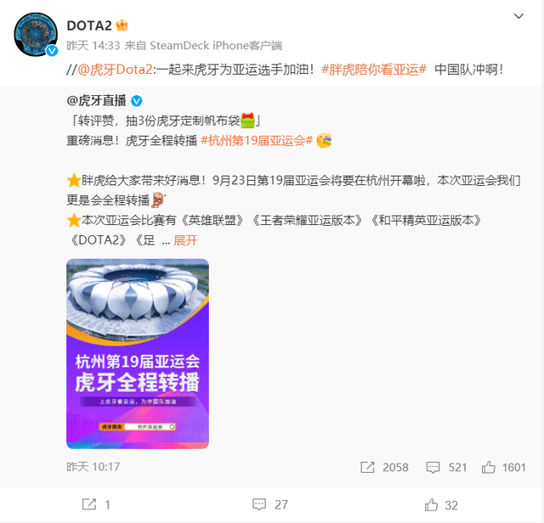Click the blue verified badge on DOTA2 avatar
The image size is (544, 523).
[52, 51]
